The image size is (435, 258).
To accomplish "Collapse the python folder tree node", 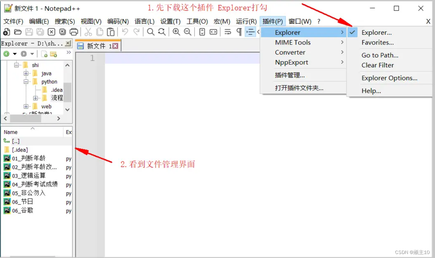I will point(26,82).
